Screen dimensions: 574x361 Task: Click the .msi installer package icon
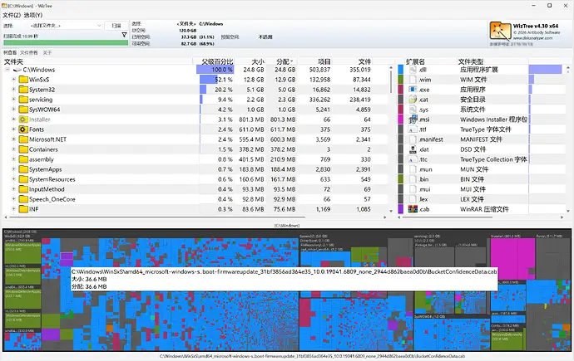click(x=413, y=120)
